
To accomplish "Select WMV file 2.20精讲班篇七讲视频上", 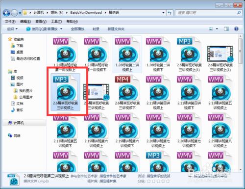I will tap(158, 131).
